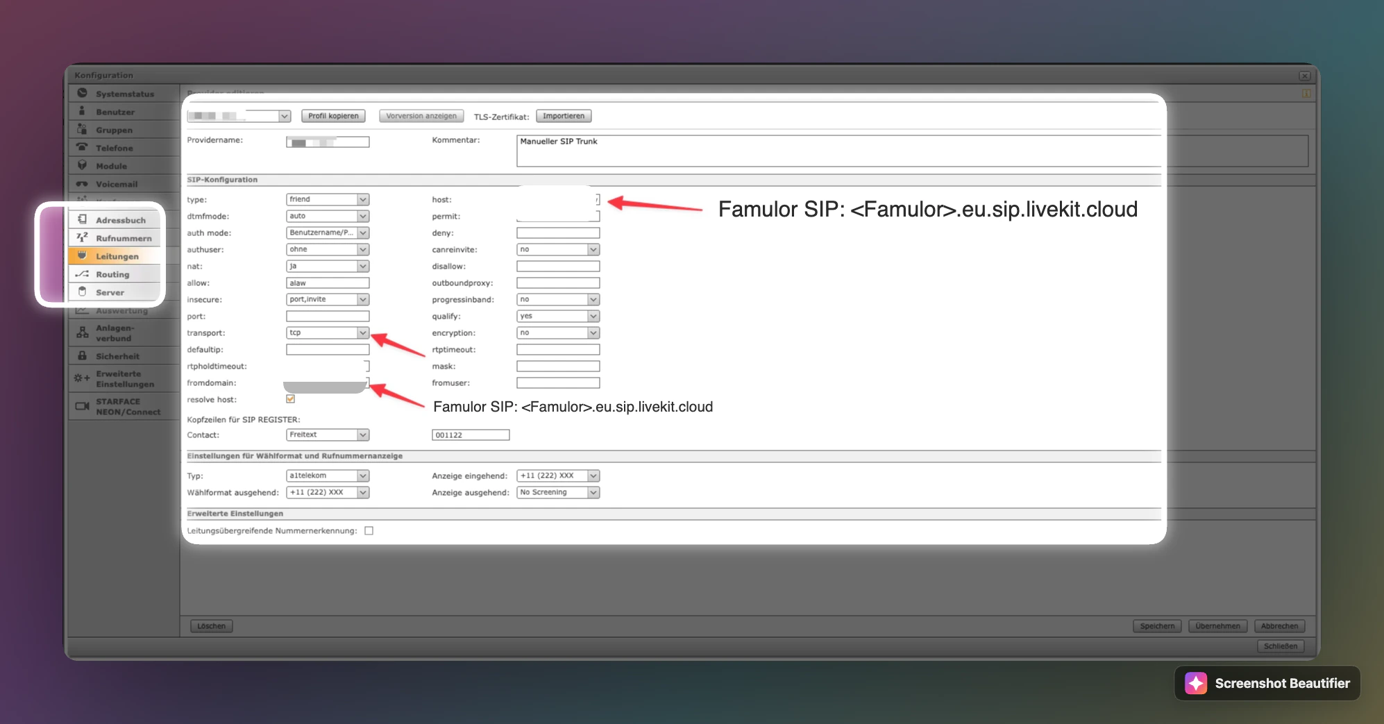This screenshot has height=724, width=1384.
Task: Enable Leitungsübergreifende Nummernerkennung checkbox
Action: pos(369,530)
